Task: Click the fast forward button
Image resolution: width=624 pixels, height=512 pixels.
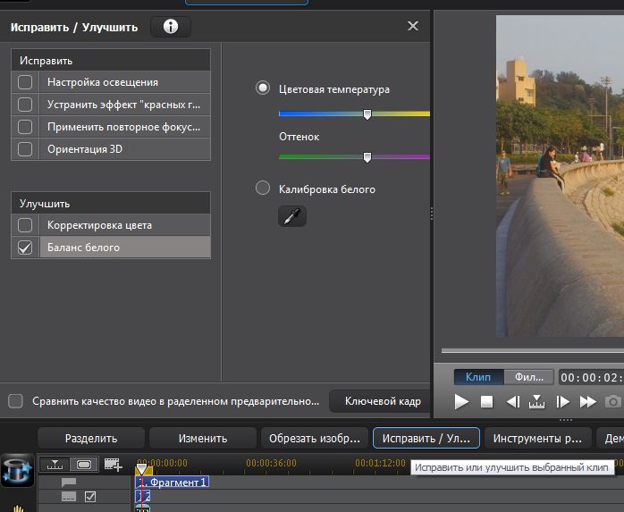Action: [x=588, y=402]
